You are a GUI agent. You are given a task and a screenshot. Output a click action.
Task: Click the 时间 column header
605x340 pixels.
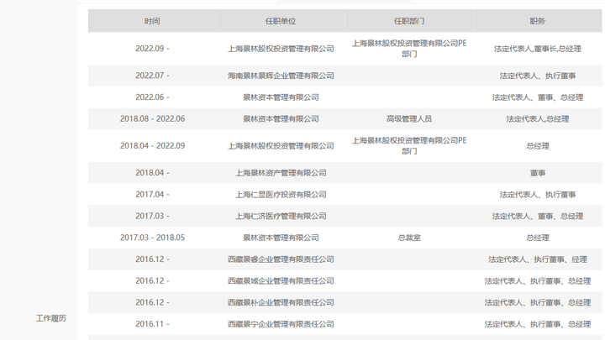point(152,21)
